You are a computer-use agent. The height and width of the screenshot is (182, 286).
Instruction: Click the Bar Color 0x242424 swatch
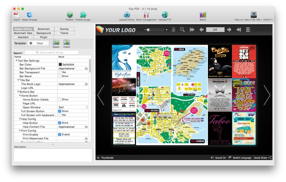[60, 65]
